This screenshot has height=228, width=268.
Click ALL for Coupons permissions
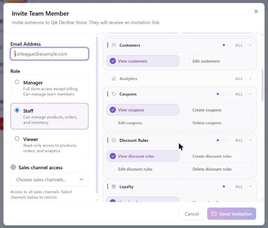tap(239, 94)
